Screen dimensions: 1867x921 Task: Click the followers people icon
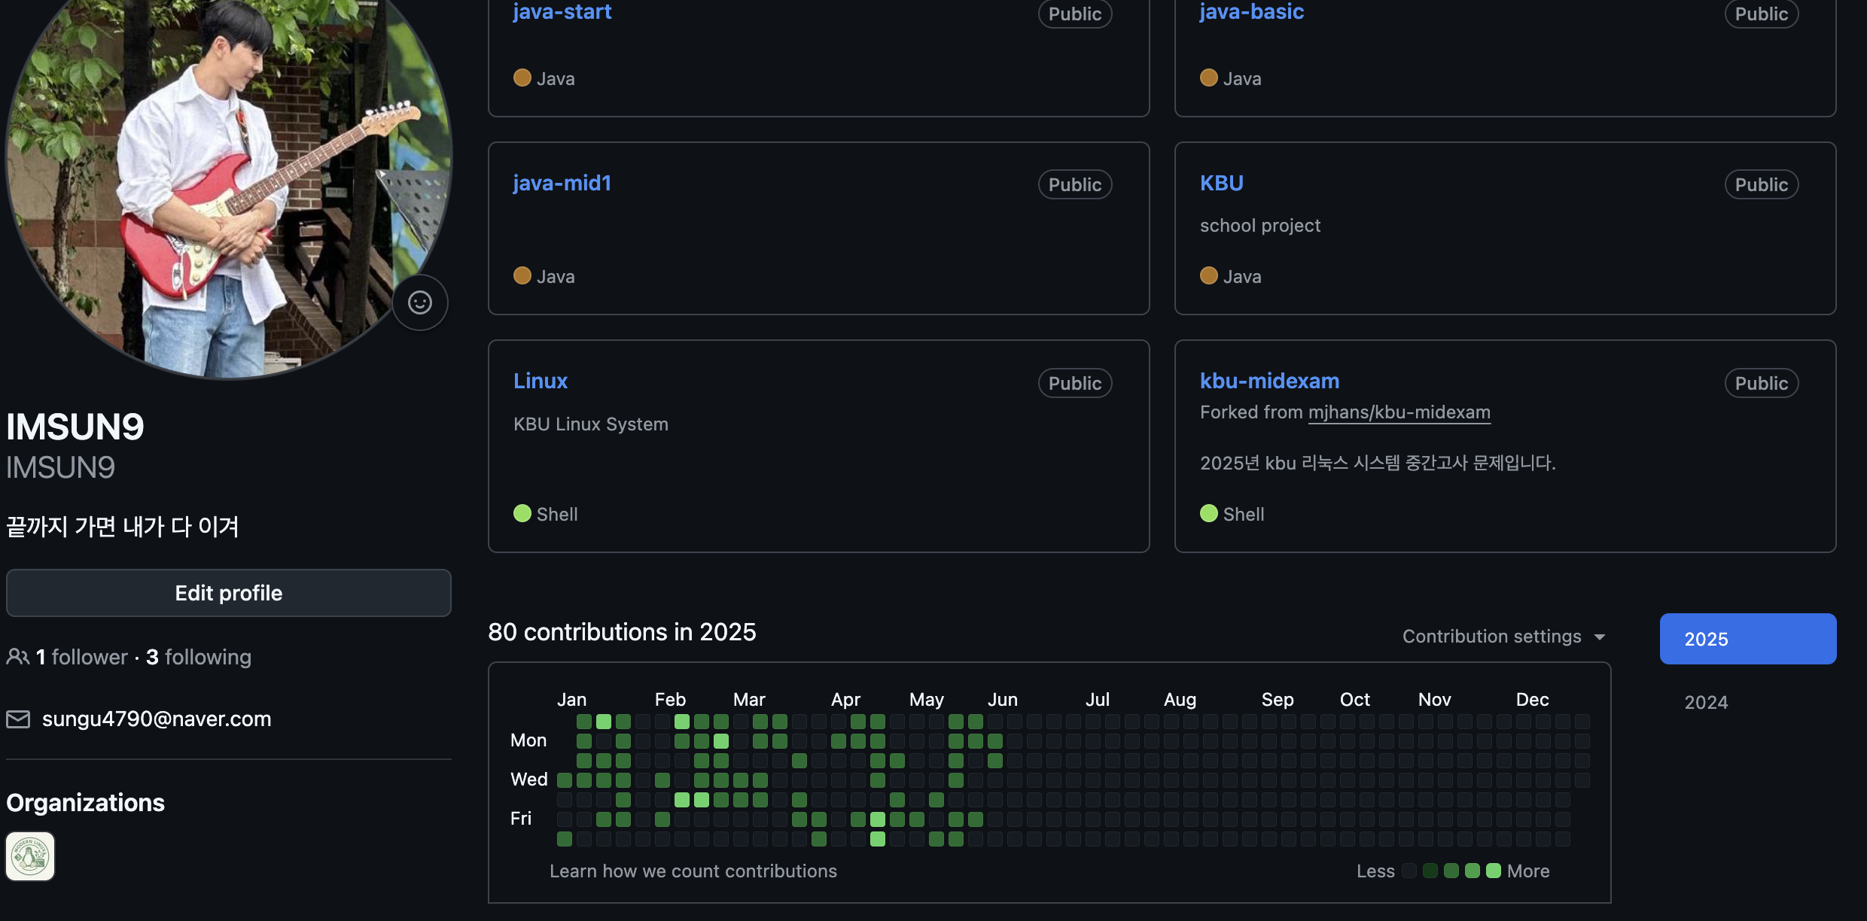pyautogui.click(x=17, y=657)
